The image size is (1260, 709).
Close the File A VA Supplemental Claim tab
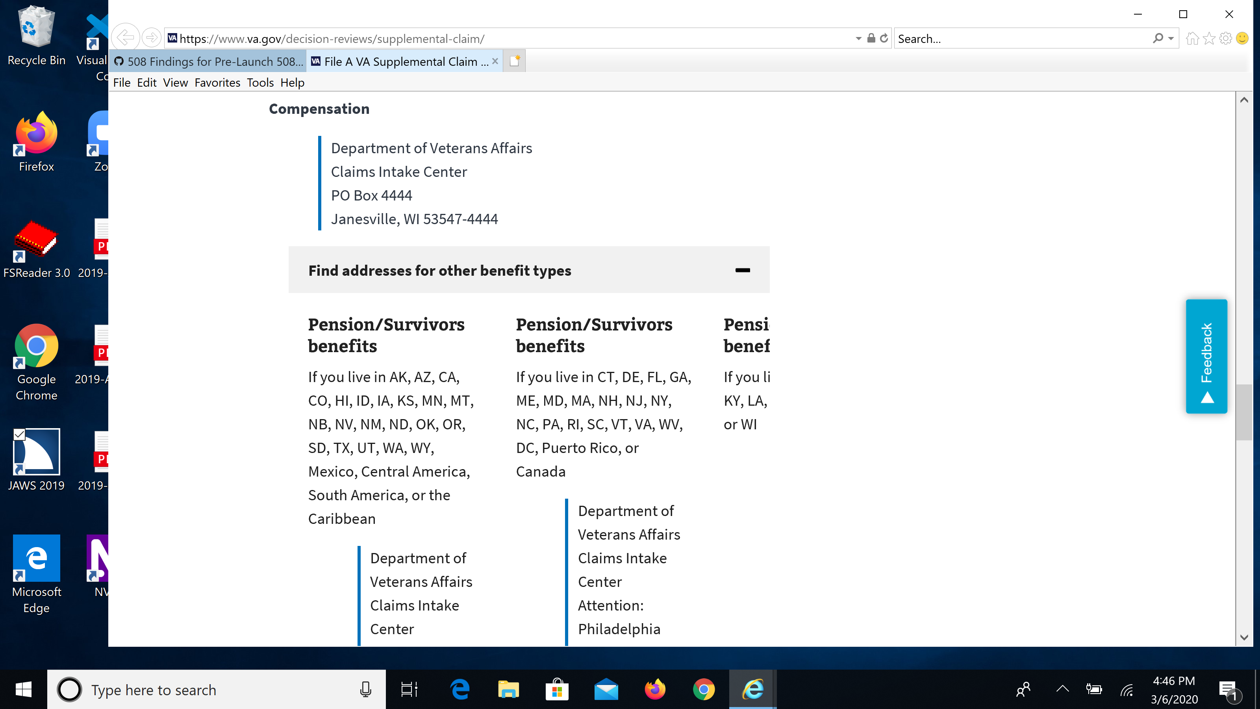click(495, 61)
